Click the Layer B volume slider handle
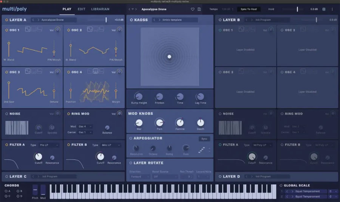This screenshot has height=202, width=340. 316,20
